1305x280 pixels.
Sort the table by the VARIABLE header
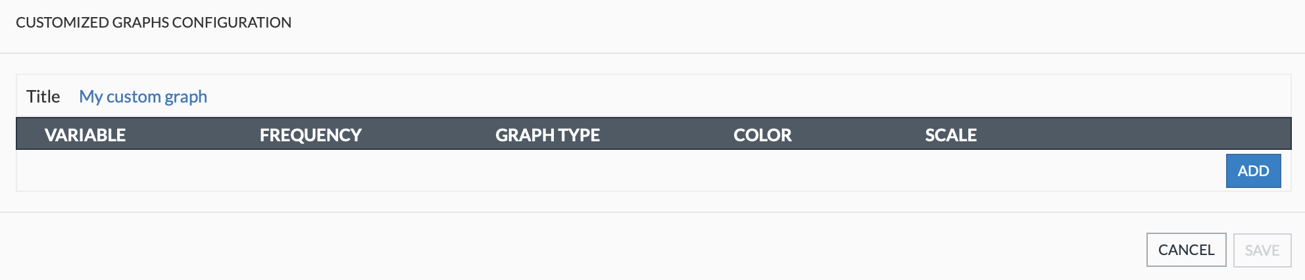85,135
